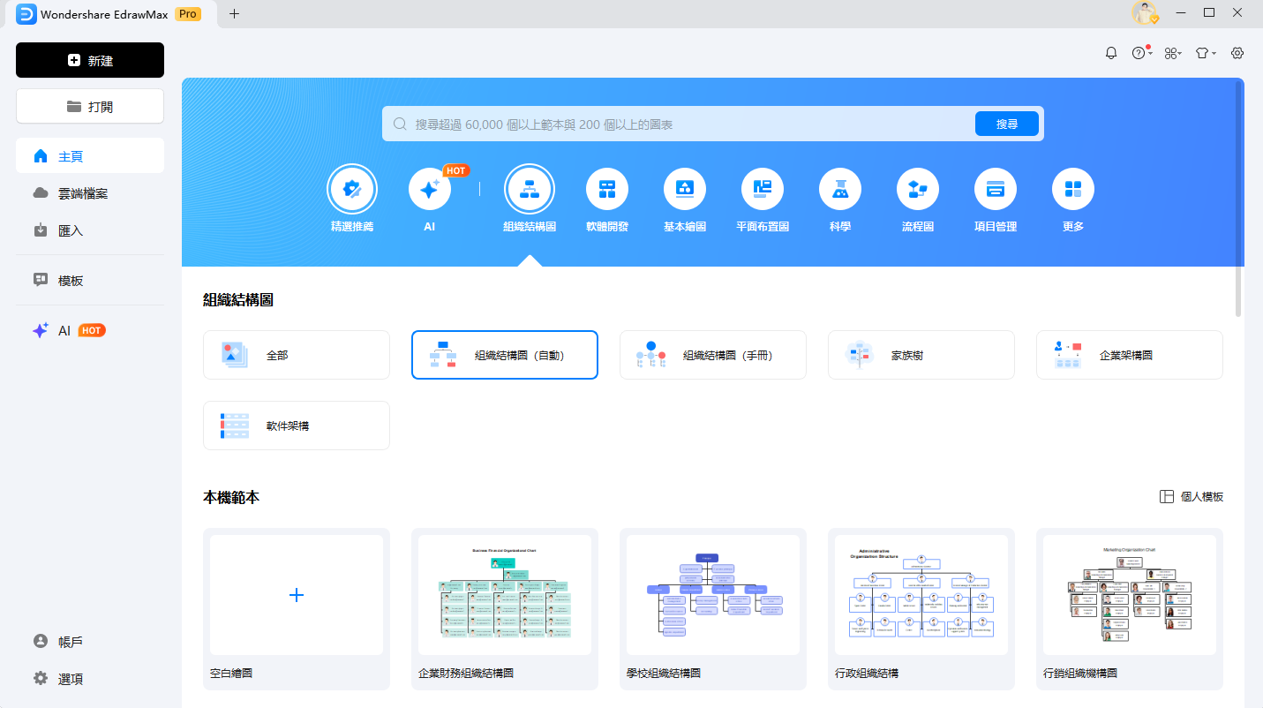
Task: Expand the help question mark dropdown
Action: pyautogui.click(x=1140, y=53)
